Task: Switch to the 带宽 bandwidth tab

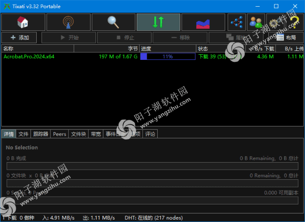Action: (x=96, y=134)
